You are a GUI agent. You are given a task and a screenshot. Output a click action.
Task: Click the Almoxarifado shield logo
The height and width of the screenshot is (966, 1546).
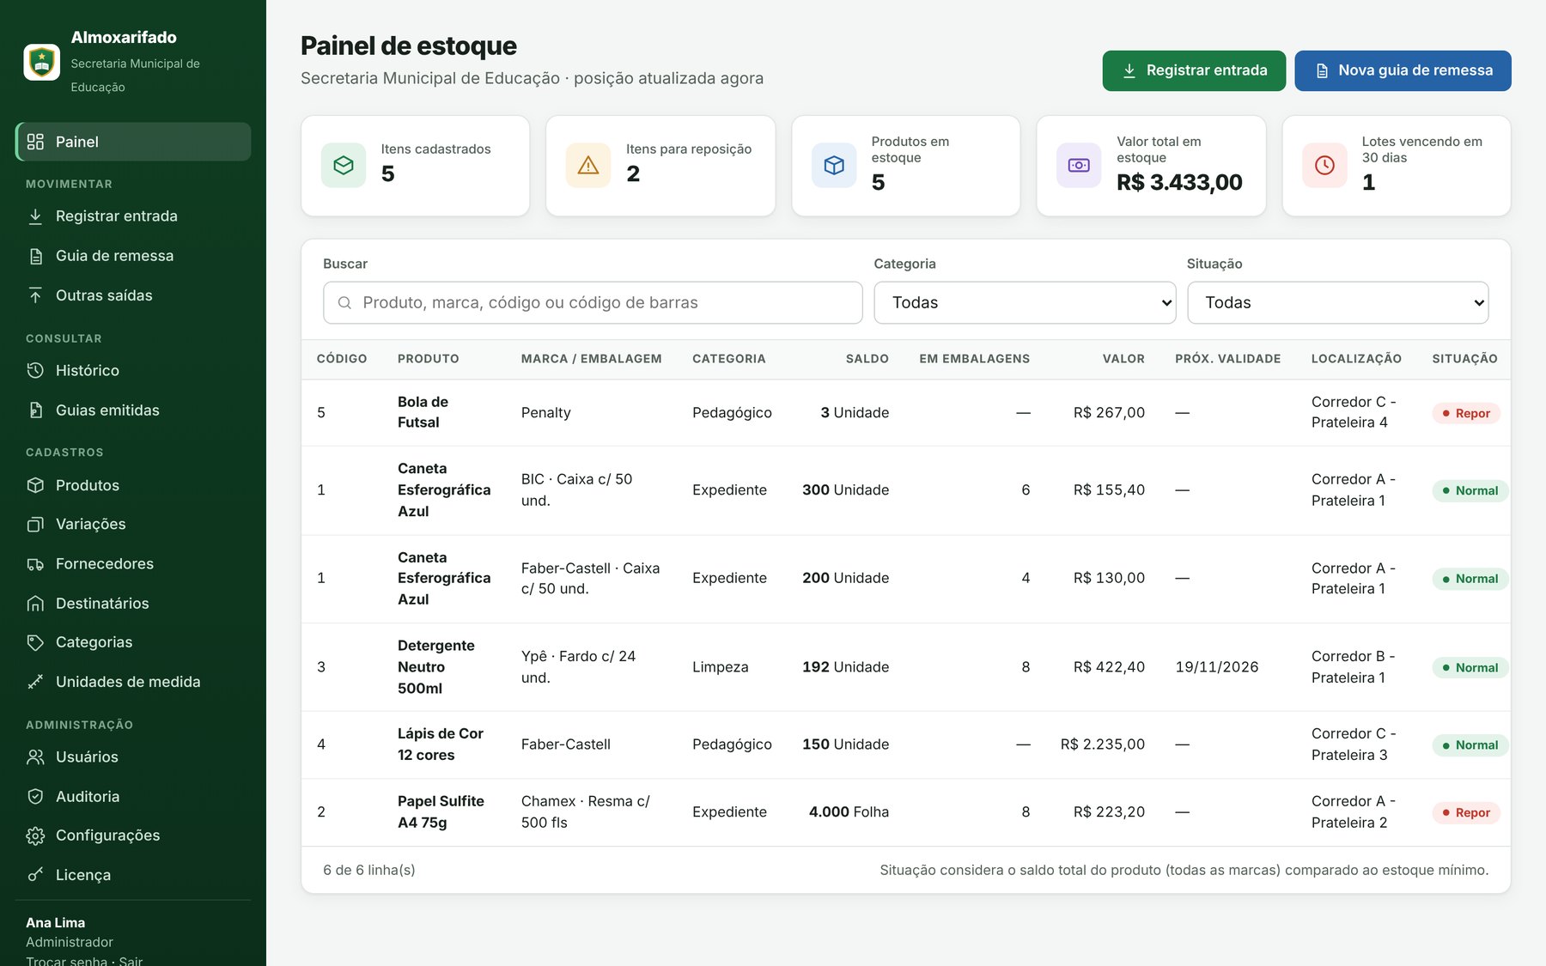41,62
